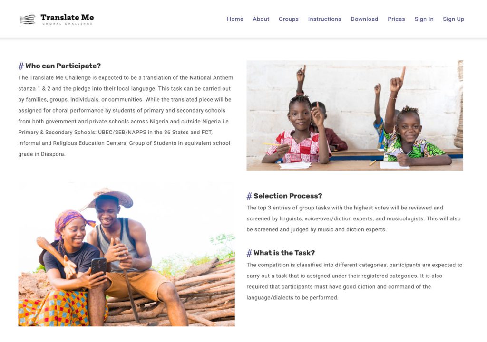487x342 pixels.
Task: Click the hash icon beside Selection Process
Action: tap(249, 196)
